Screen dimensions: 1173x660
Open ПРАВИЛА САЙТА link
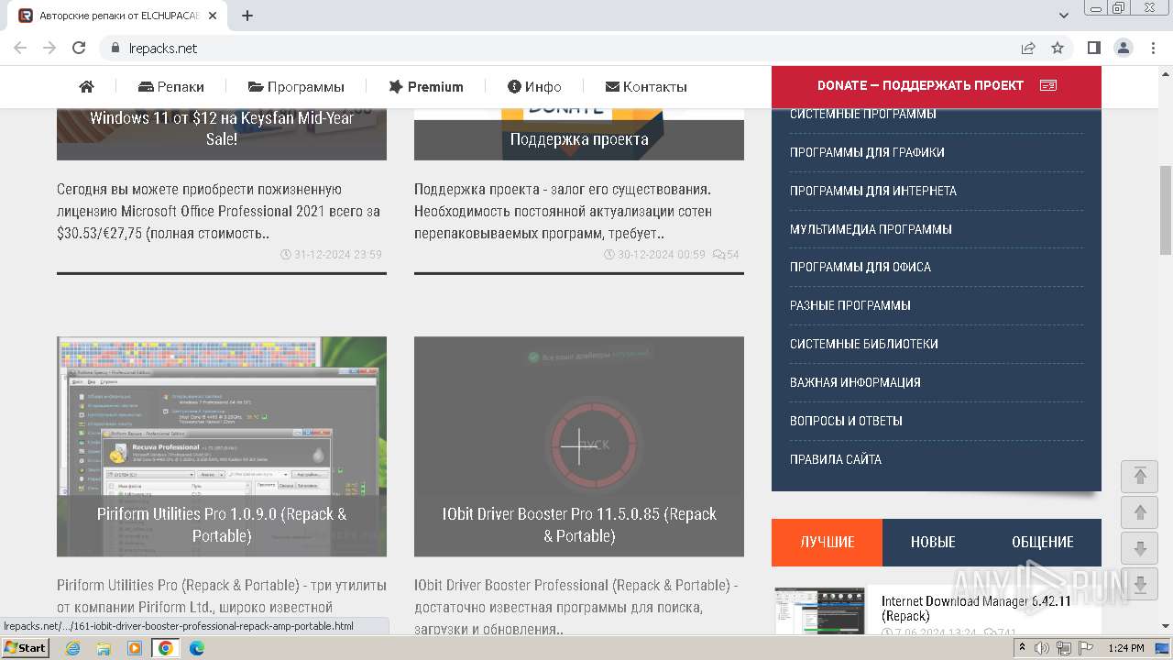(x=836, y=459)
